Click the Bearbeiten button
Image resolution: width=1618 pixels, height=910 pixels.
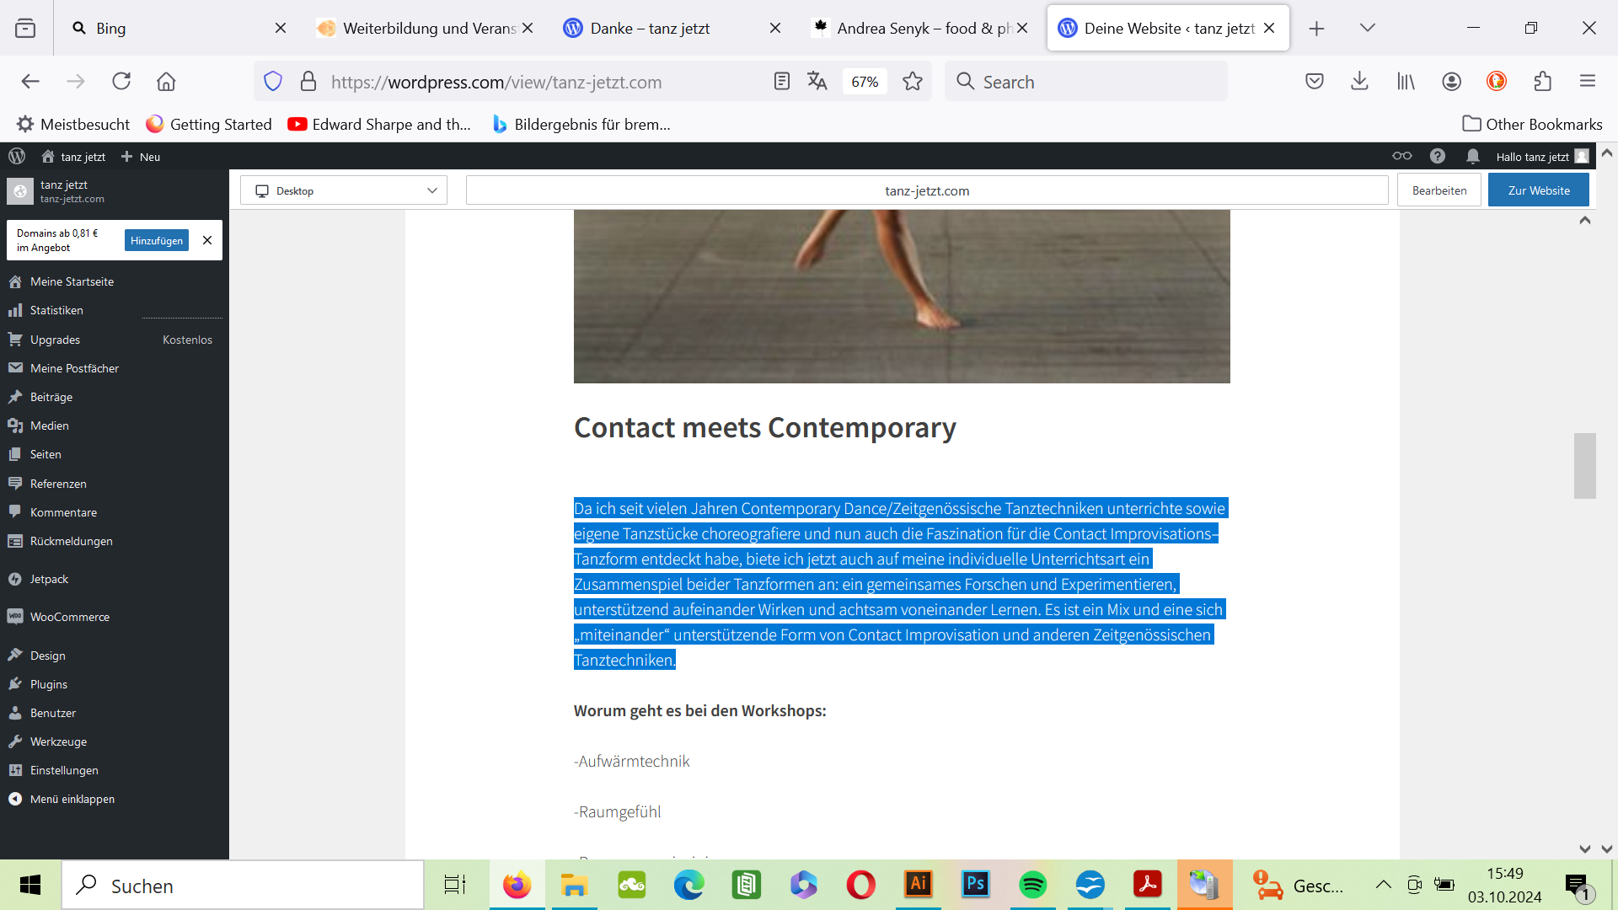[x=1439, y=190]
